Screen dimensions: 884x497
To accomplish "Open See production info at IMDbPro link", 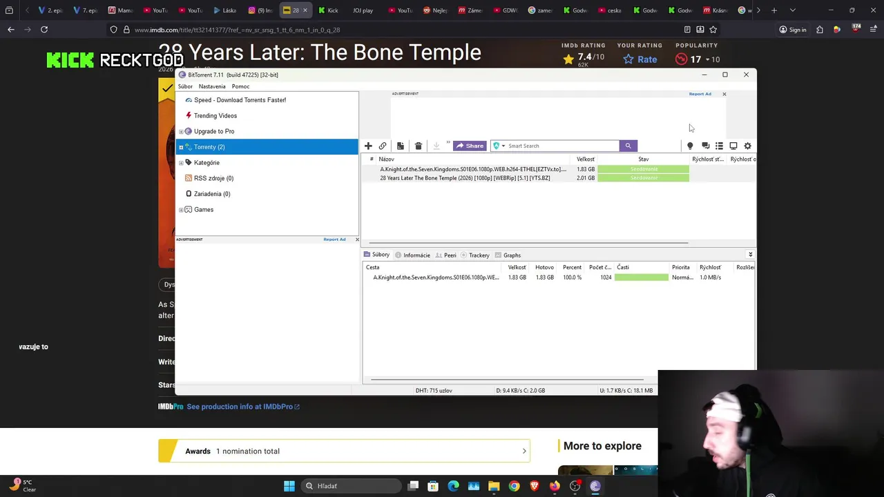I will point(242,407).
